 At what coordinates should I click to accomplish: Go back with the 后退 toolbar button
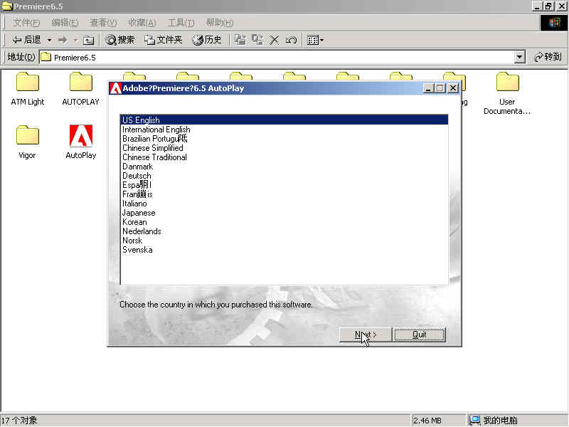(x=26, y=40)
